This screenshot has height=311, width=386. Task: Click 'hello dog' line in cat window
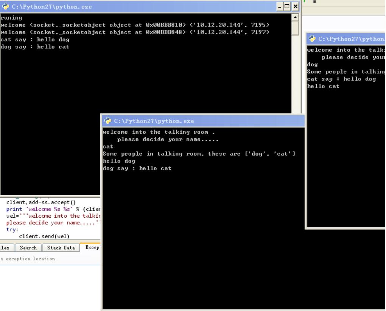(119, 161)
